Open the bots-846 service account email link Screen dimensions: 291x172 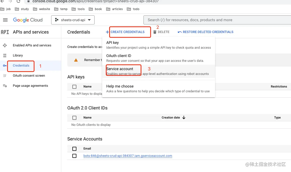(128, 156)
